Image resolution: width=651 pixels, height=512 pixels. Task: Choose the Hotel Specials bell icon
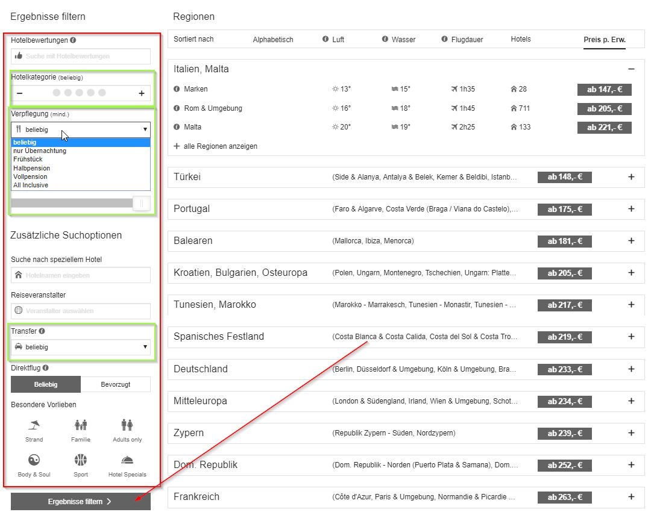(127, 460)
